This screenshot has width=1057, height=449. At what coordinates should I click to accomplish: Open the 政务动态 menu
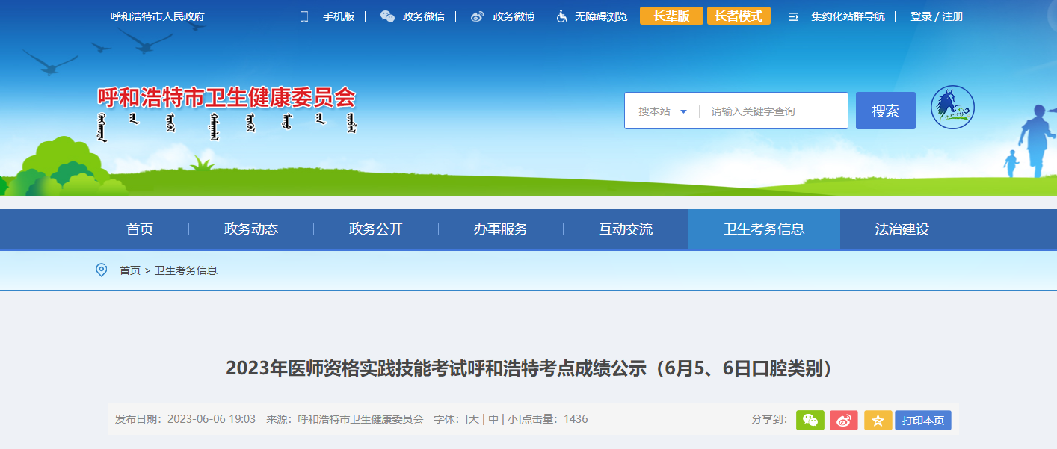coord(251,229)
